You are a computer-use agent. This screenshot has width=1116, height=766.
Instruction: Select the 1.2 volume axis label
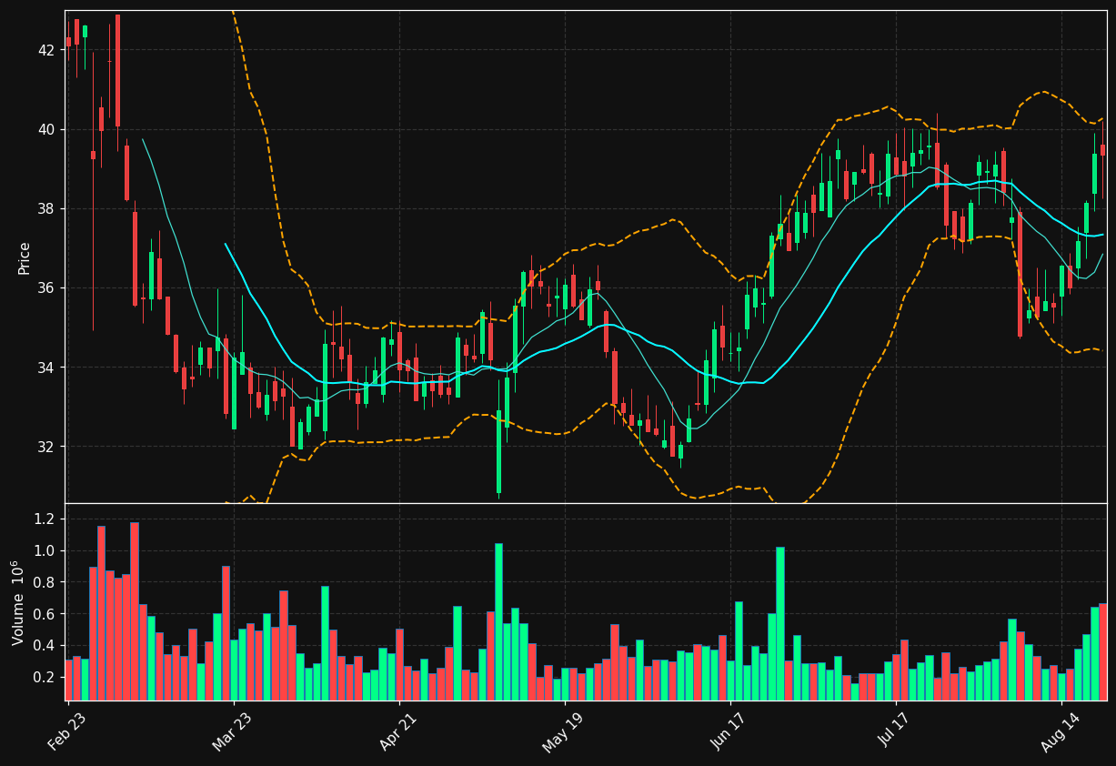45,519
